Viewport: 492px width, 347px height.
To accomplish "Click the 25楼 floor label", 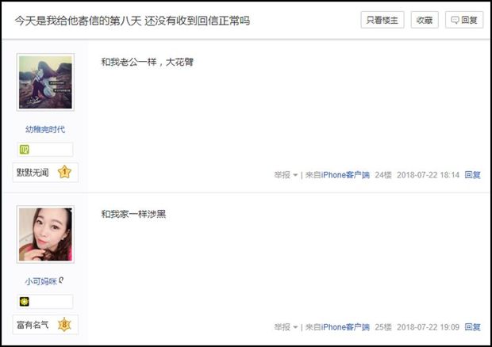I will [383, 327].
